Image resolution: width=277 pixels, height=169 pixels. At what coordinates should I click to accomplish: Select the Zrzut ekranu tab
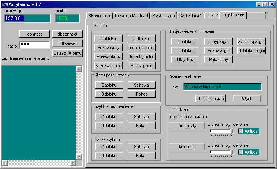(163, 16)
